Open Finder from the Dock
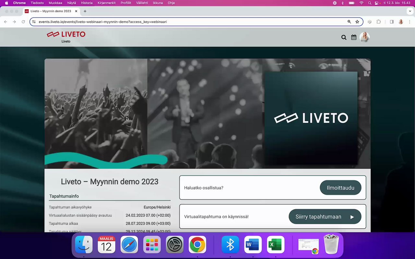This screenshot has width=415, height=259. [x=84, y=244]
